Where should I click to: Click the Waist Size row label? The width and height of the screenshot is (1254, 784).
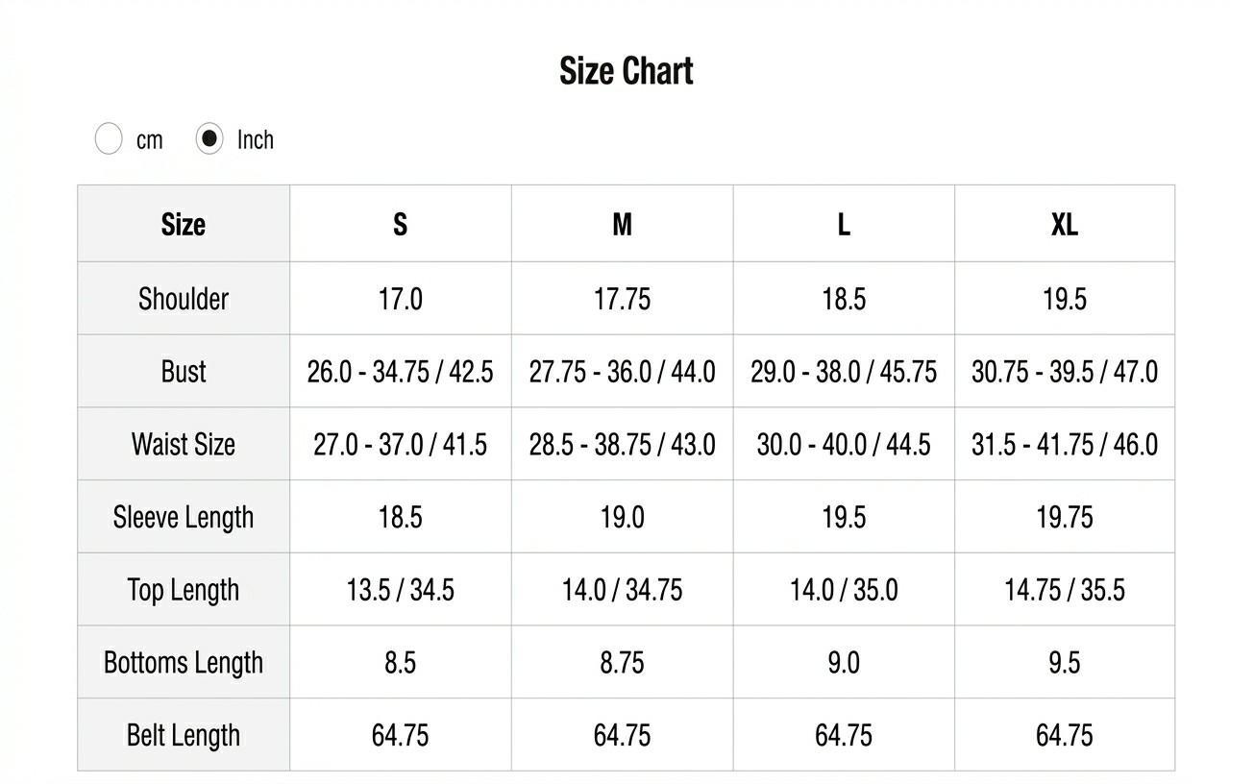(x=184, y=444)
